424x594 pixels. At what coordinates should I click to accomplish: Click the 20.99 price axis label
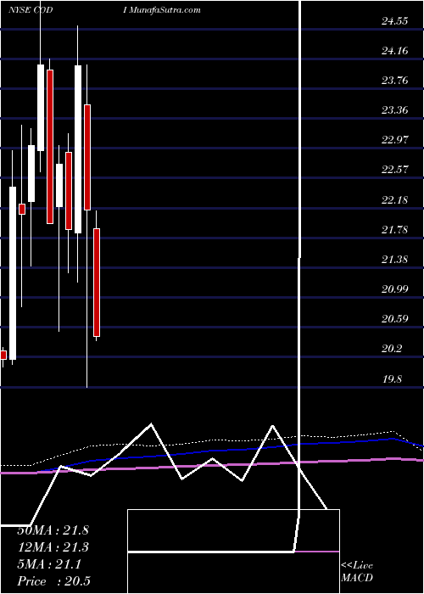[394, 289]
